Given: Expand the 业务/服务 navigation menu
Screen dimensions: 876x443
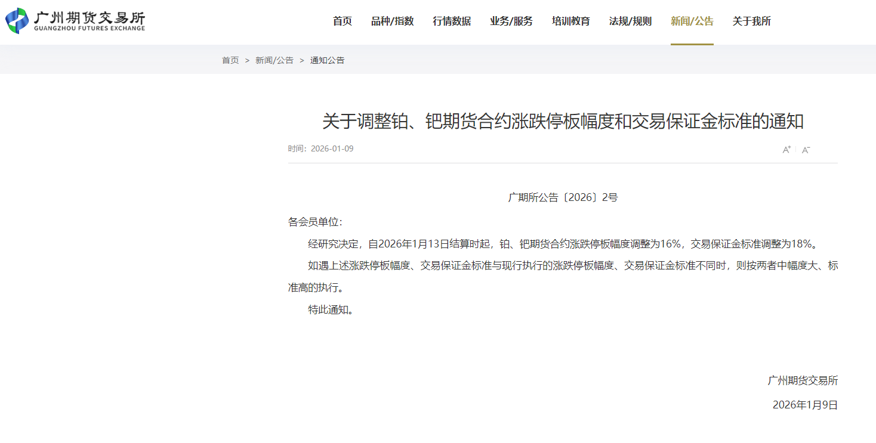Looking at the screenshot, I should pos(511,21).
